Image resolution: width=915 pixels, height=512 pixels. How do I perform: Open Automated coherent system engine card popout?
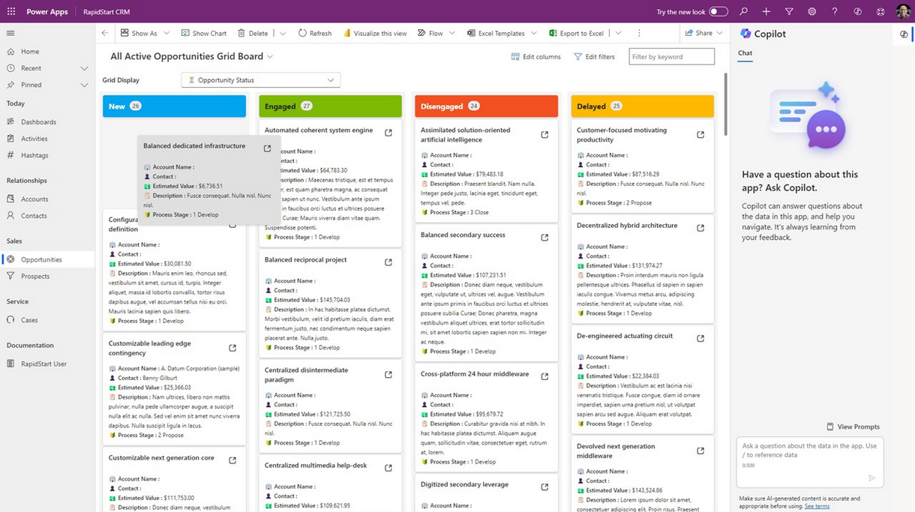click(388, 133)
